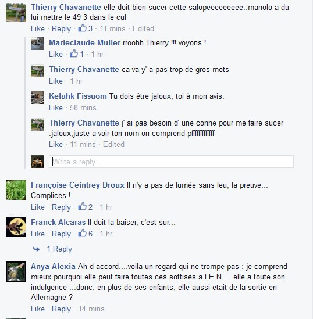Viewport: 313px width, 319px height.
Task: Click reply arrow icon under Franck Alcaras
Action: [x=36, y=249]
